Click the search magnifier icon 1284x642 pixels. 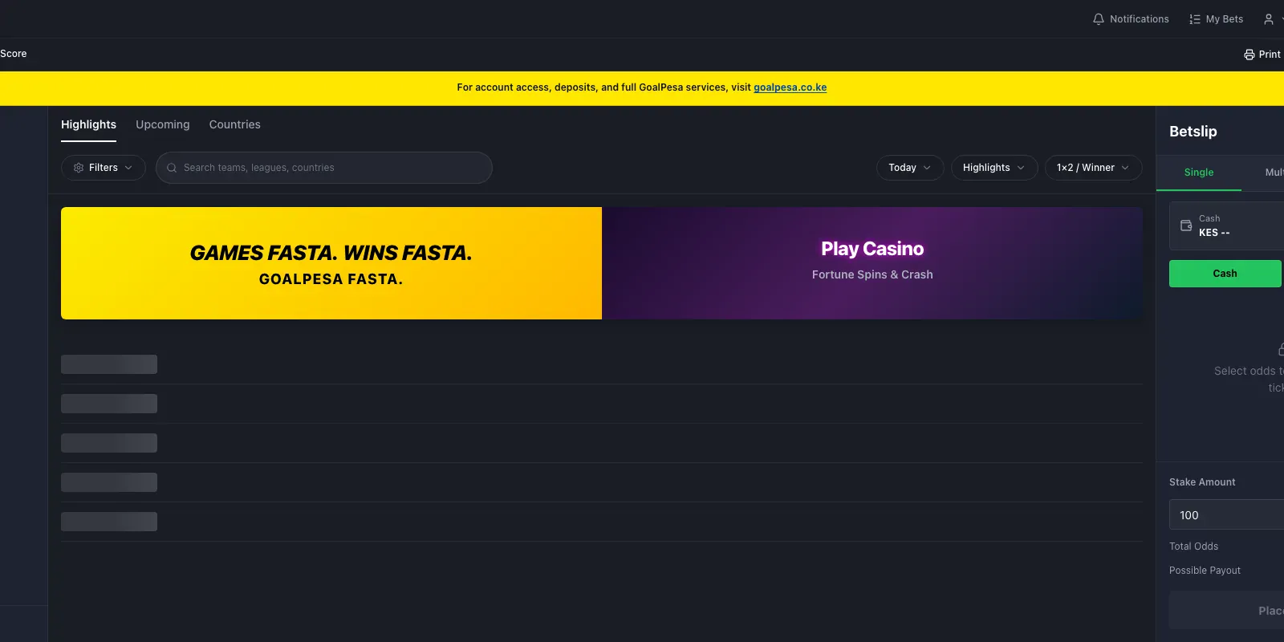[x=172, y=168]
